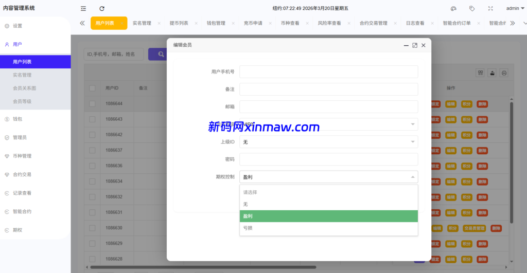Screen dimensions: 527x273
Task: Click the refresh icon in the top bar
Action: click(x=102, y=8)
